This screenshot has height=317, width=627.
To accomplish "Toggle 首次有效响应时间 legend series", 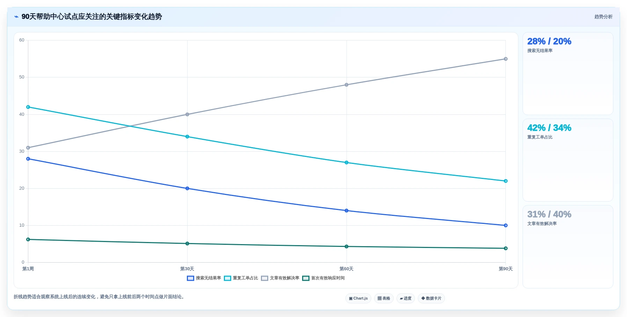I will coord(323,278).
